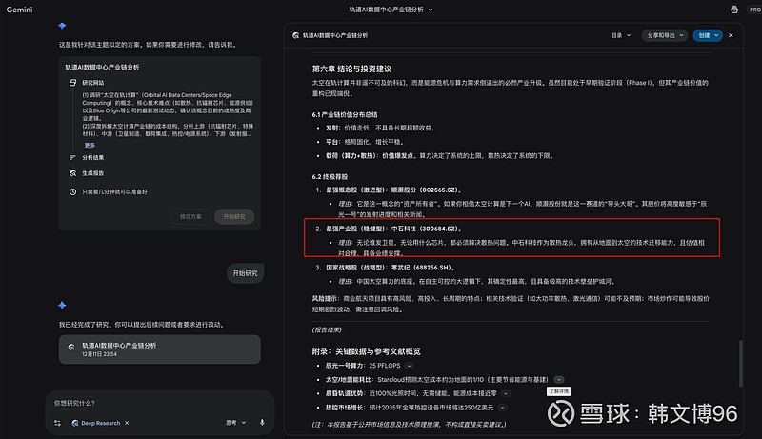Viewport: 762px width, 439px height.
Task: Open the 轨道AI数据中心产业链分析 report card
Action: pos(160,349)
